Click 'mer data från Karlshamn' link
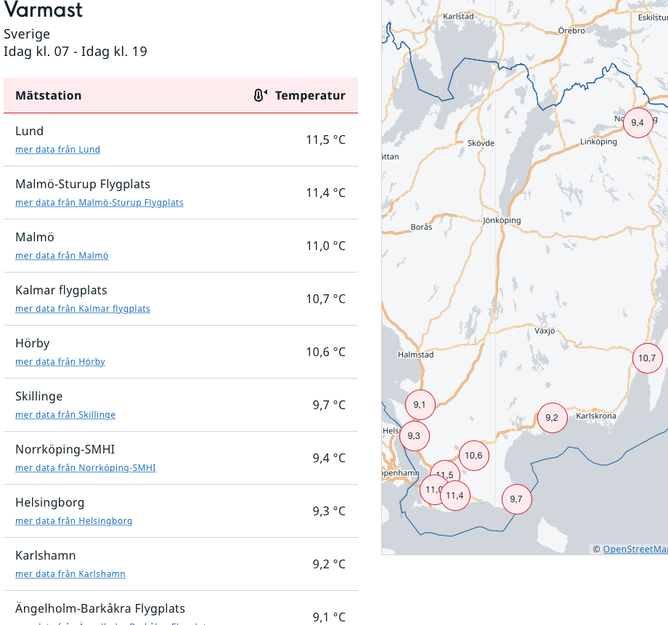The image size is (668, 625). pos(70,574)
